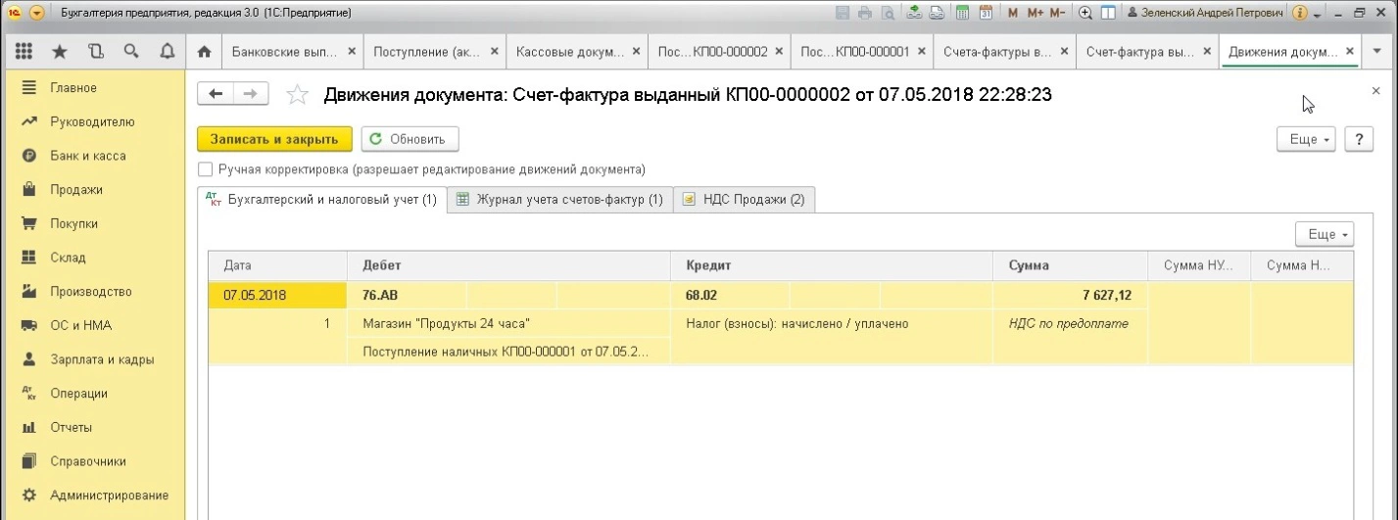Select the 7 627,12 sum cell
This screenshot has height=520, width=1398.
(1070, 295)
